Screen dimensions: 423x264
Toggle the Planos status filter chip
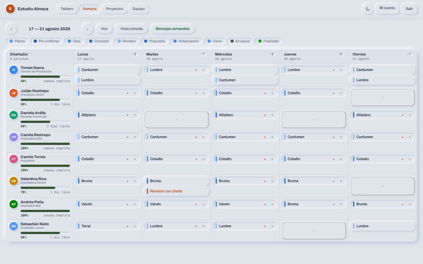click(x=17, y=41)
